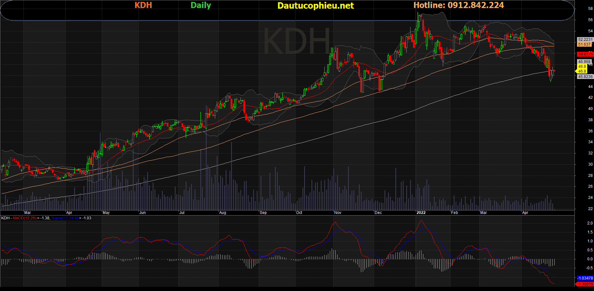The width and height of the screenshot is (594, 291).
Task: Click the gray 46.968 price tag
Action: coord(584,62)
